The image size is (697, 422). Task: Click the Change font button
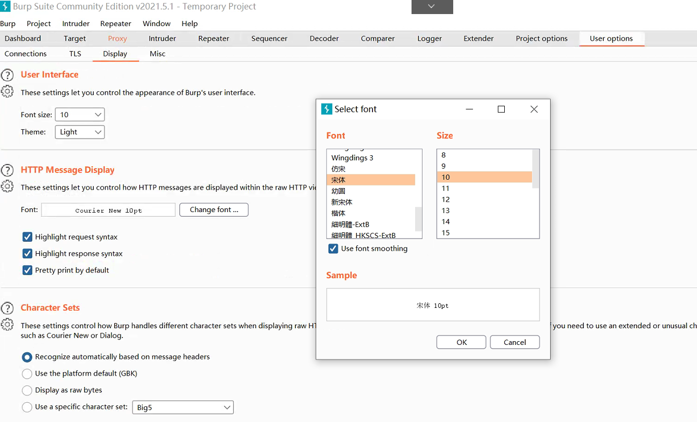[x=214, y=210]
